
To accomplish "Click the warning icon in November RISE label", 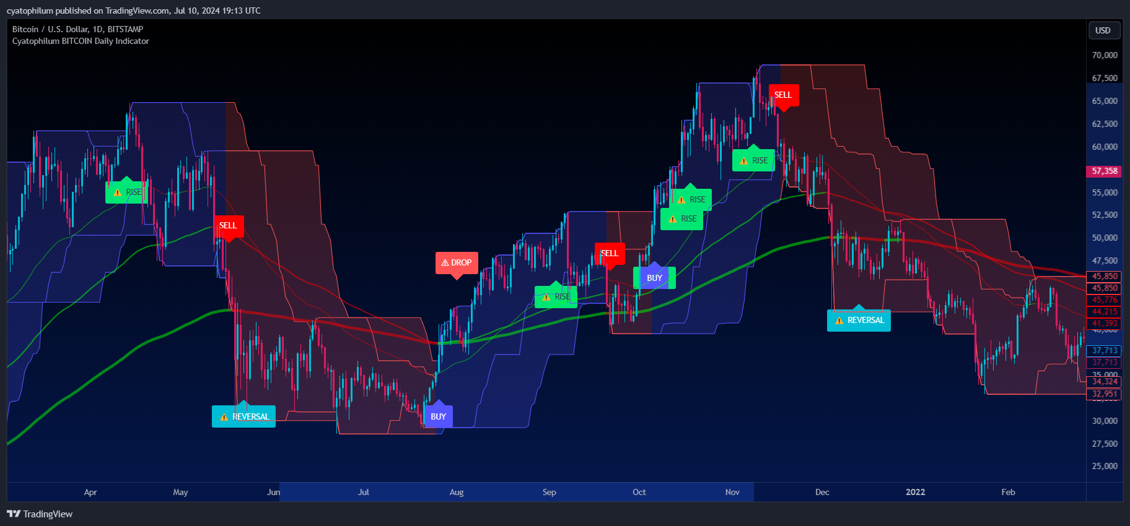I will 744,161.
